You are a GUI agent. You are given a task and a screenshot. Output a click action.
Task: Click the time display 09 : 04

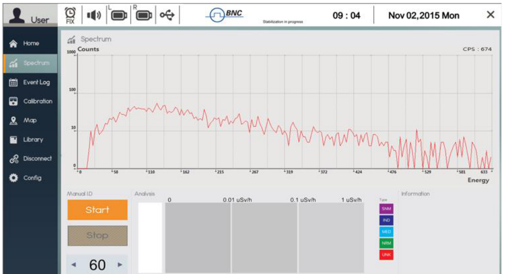(x=346, y=15)
